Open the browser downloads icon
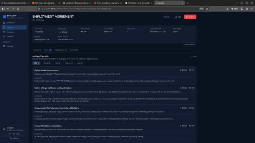The image size is (255, 143). 227,9
